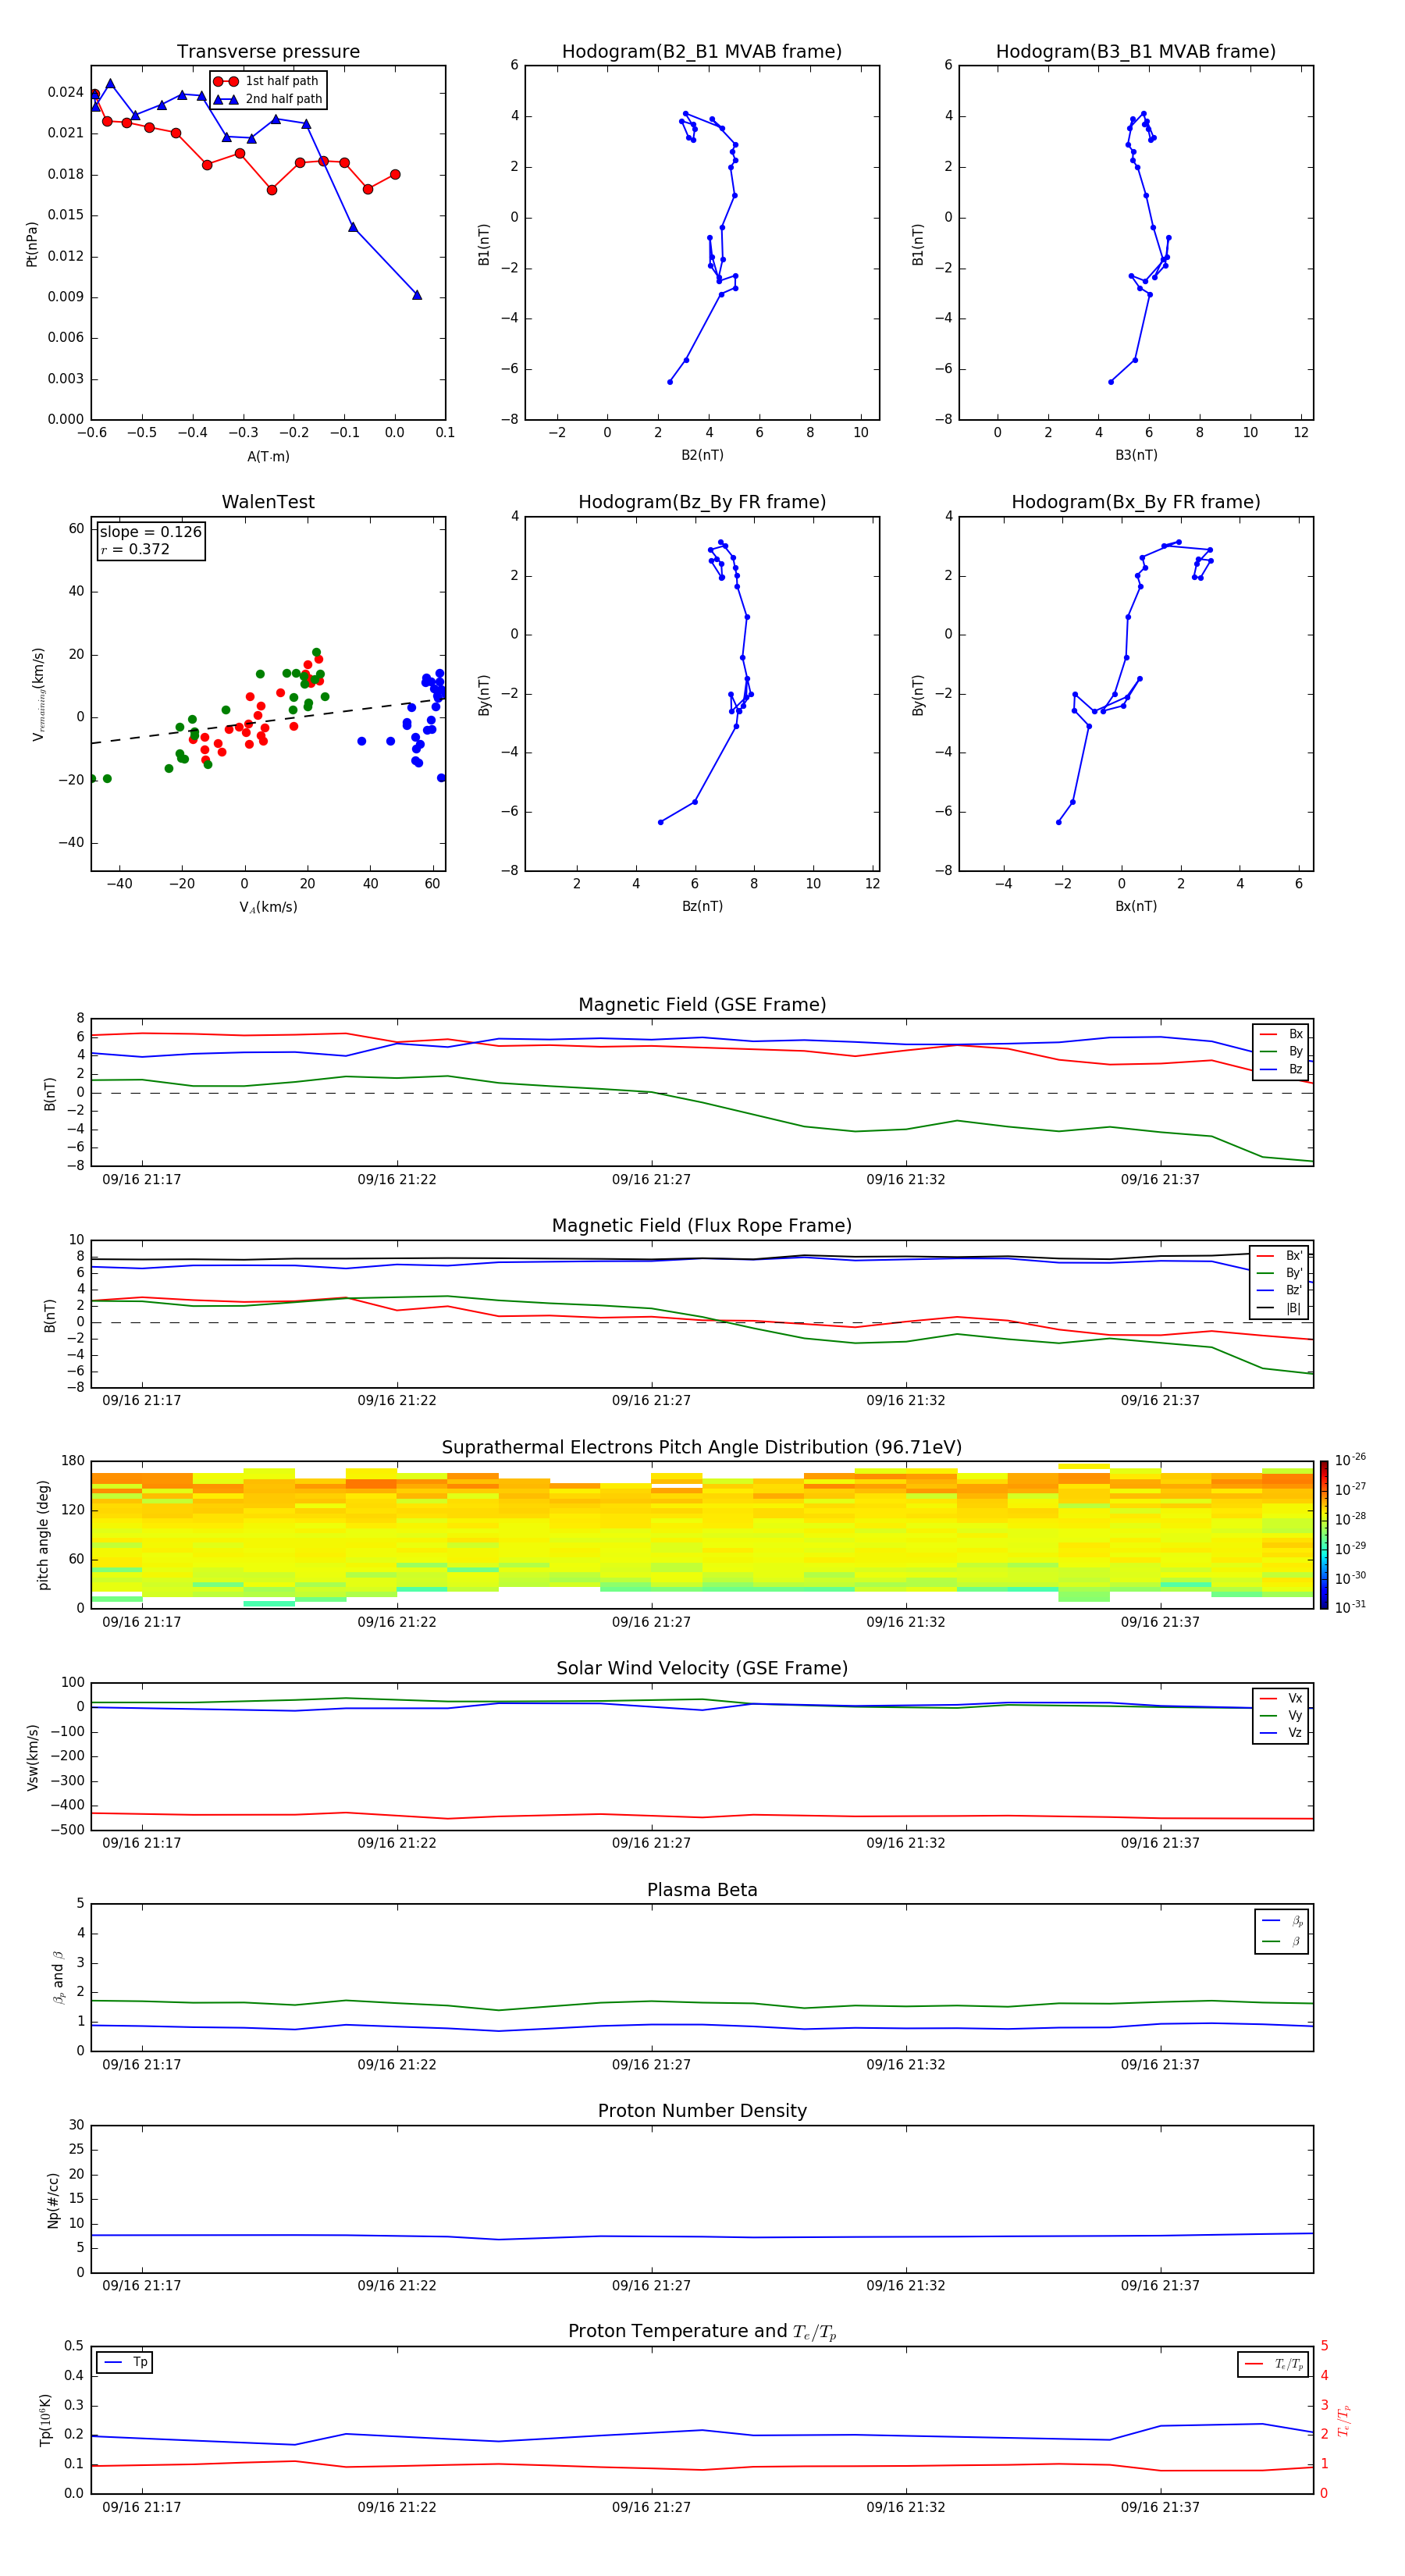Click the "Magnetic Field (Flux Rope Frame)" title

[x=702, y=1226]
